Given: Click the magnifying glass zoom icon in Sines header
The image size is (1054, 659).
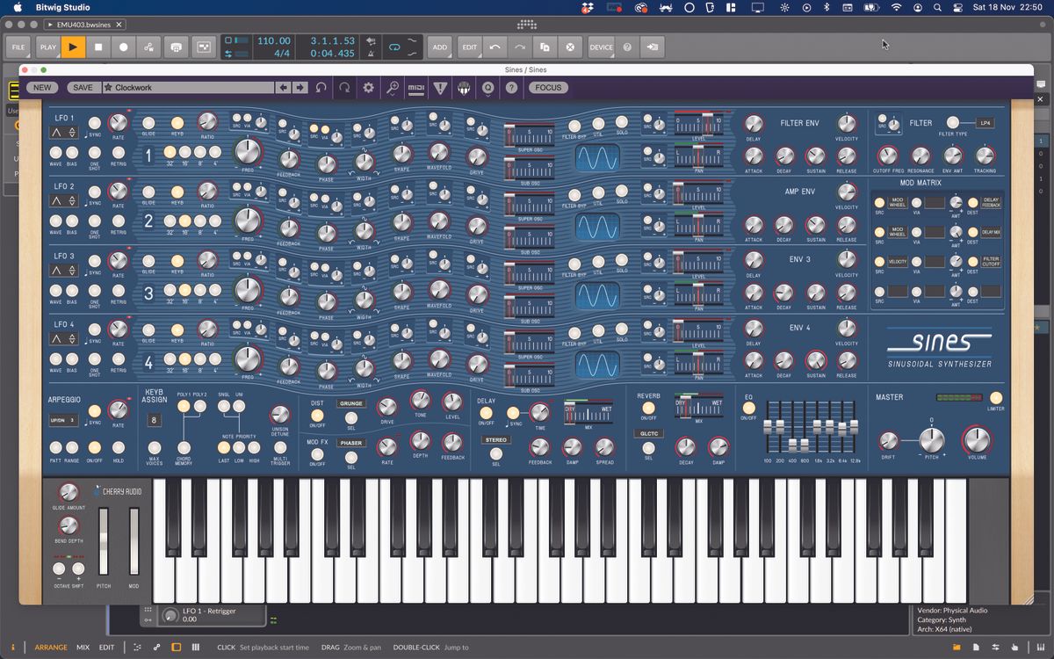Looking at the screenshot, I should point(393,88).
